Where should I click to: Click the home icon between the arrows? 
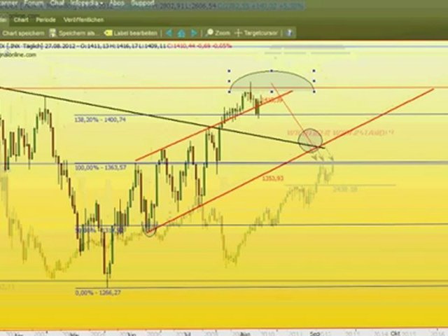(181, 32)
